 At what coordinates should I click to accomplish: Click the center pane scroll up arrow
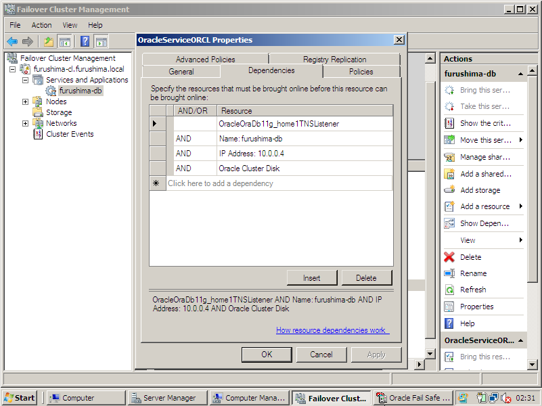(430, 58)
